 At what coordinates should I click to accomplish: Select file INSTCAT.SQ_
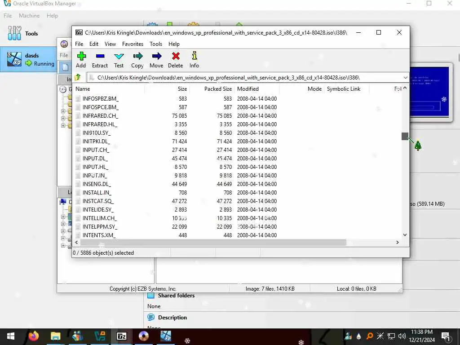pyautogui.click(x=98, y=201)
